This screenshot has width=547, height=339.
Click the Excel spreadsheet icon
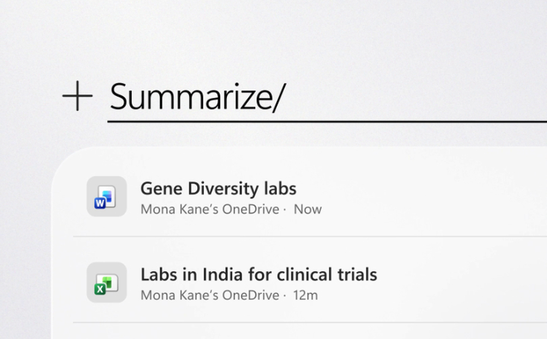click(x=106, y=283)
